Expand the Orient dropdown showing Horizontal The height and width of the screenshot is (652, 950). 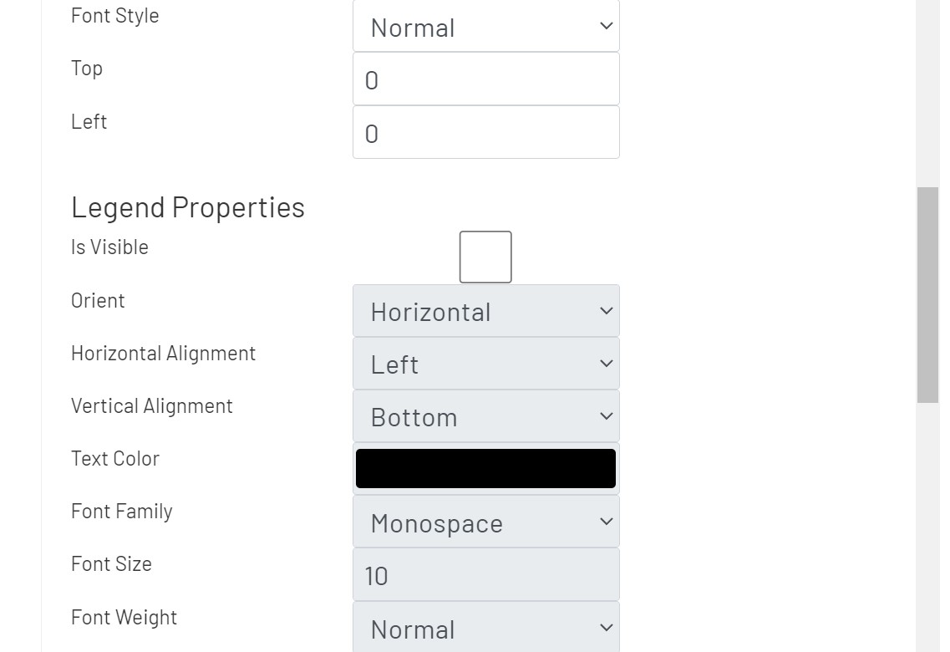point(485,310)
